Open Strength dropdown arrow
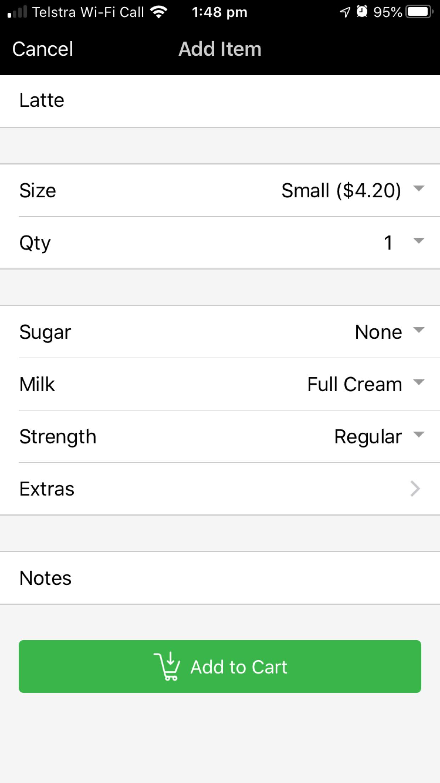The width and height of the screenshot is (440, 783). click(419, 434)
